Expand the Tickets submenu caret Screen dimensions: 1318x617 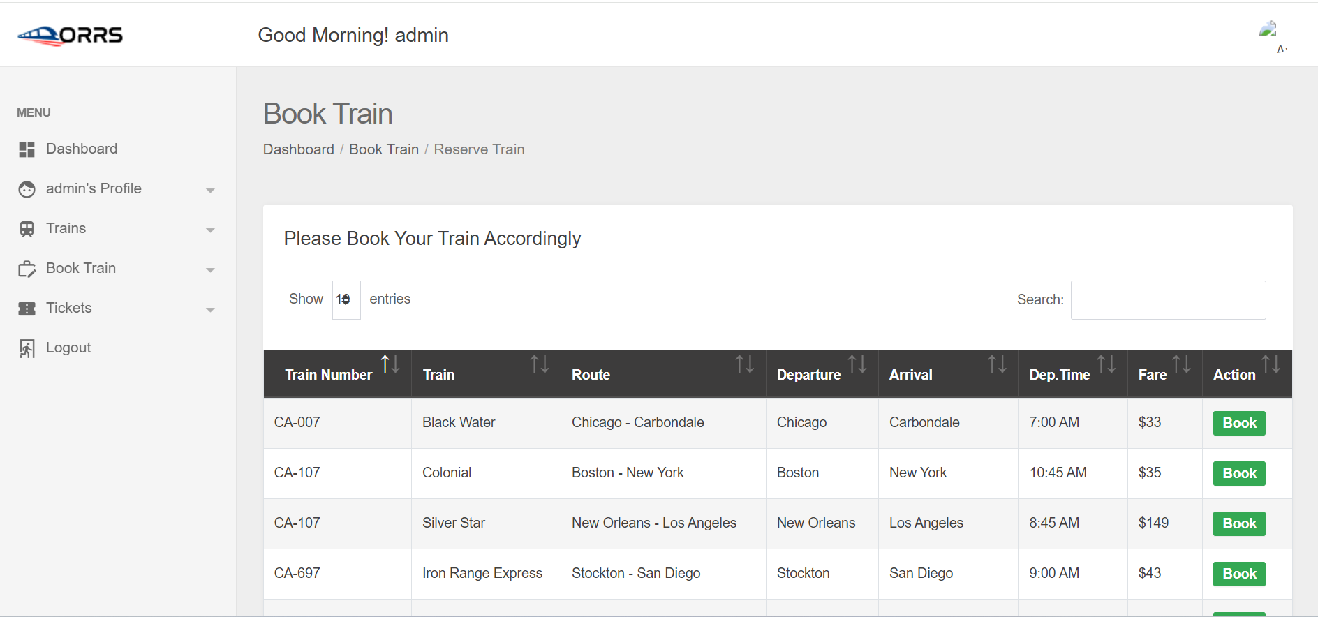pos(210,309)
